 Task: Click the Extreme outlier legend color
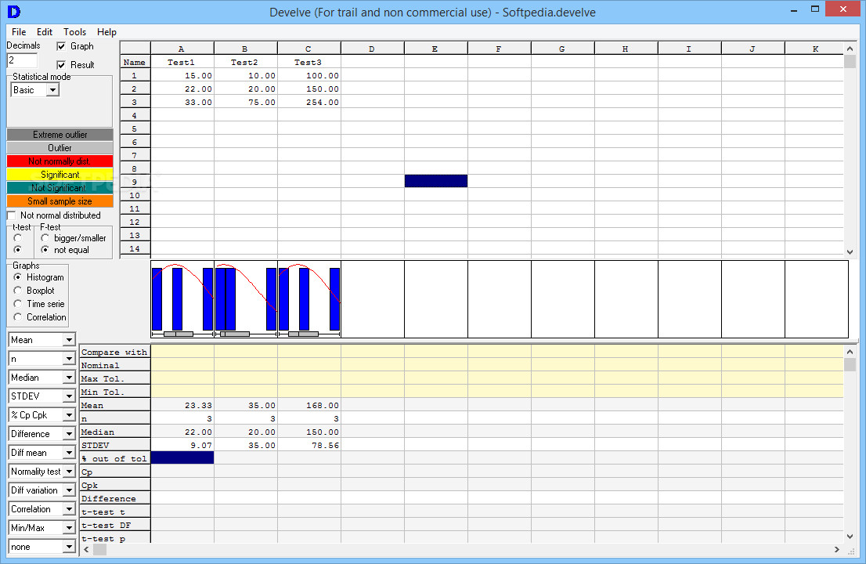tap(60, 135)
